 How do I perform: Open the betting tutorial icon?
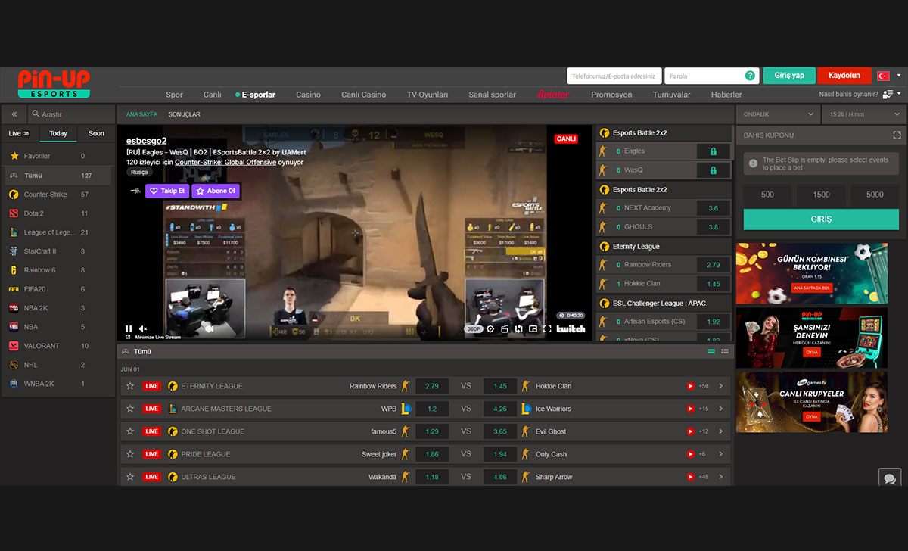pyautogui.click(x=888, y=95)
